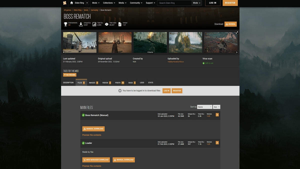Expand the image gallery to fullscreen
Image resolution: width=300 pixels, height=169 pixels.
coord(237,33)
